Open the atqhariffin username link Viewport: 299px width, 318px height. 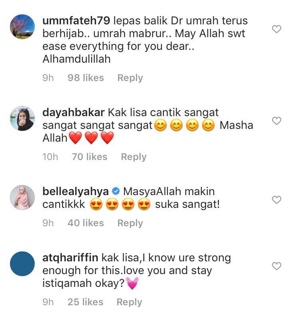[x=70, y=258]
